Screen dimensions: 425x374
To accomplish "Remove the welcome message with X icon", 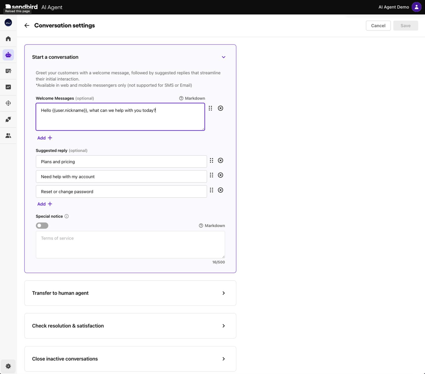I will tap(220, 108).
